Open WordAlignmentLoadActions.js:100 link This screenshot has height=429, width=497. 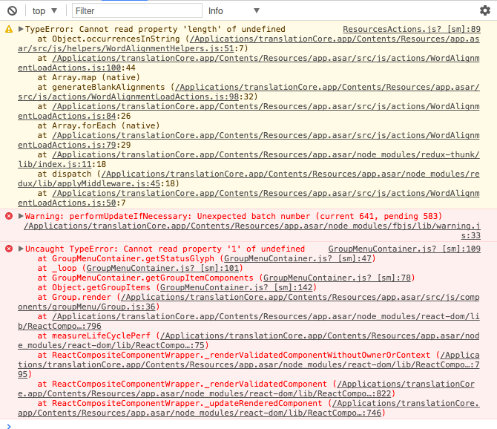pyautogui.click(x=249, y=63)
